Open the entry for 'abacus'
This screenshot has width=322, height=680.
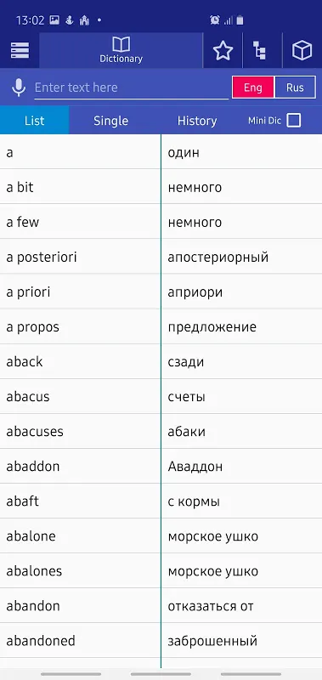click(80, 396)
